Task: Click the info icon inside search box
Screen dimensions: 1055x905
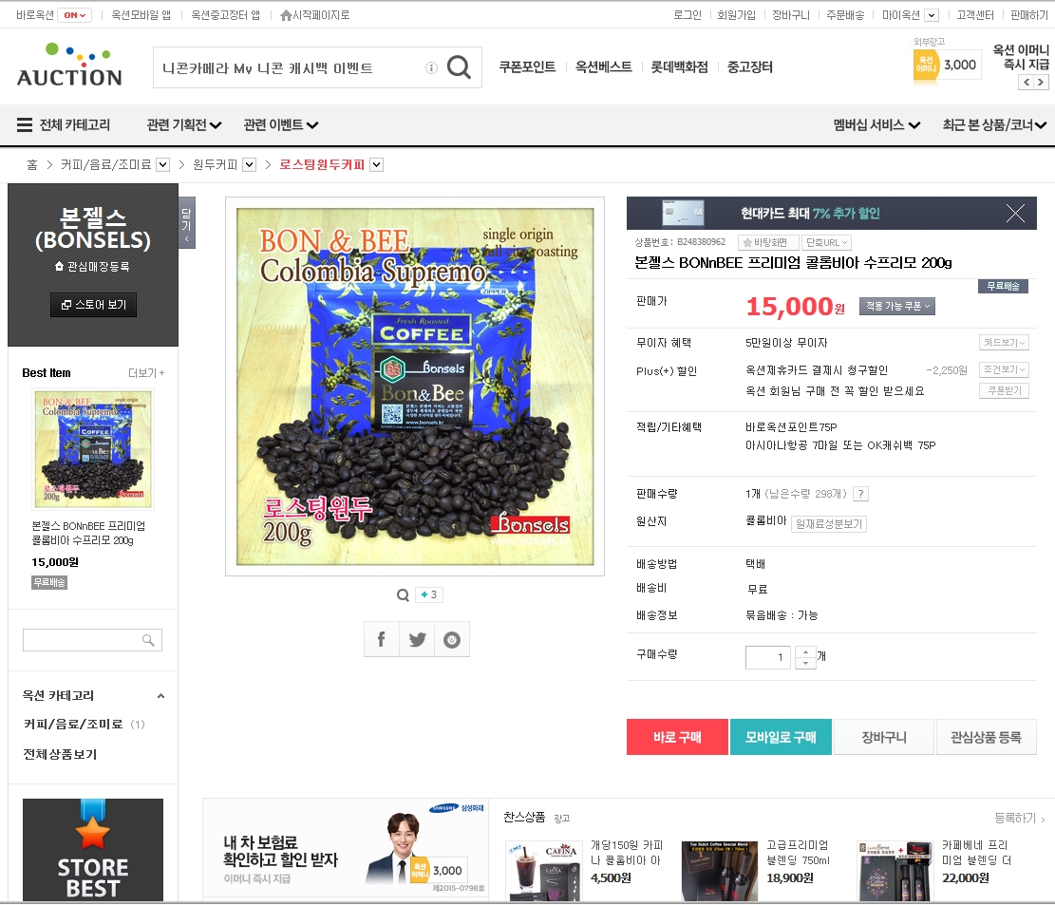Action: pyautogui.click(x=431, y=67)
